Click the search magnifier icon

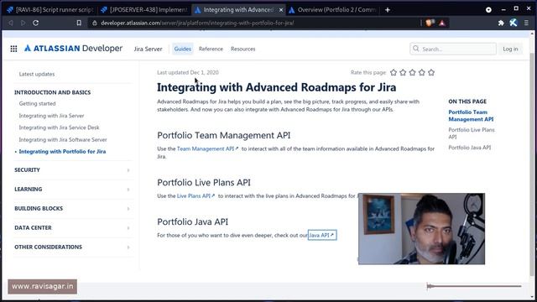pos(416,49)
